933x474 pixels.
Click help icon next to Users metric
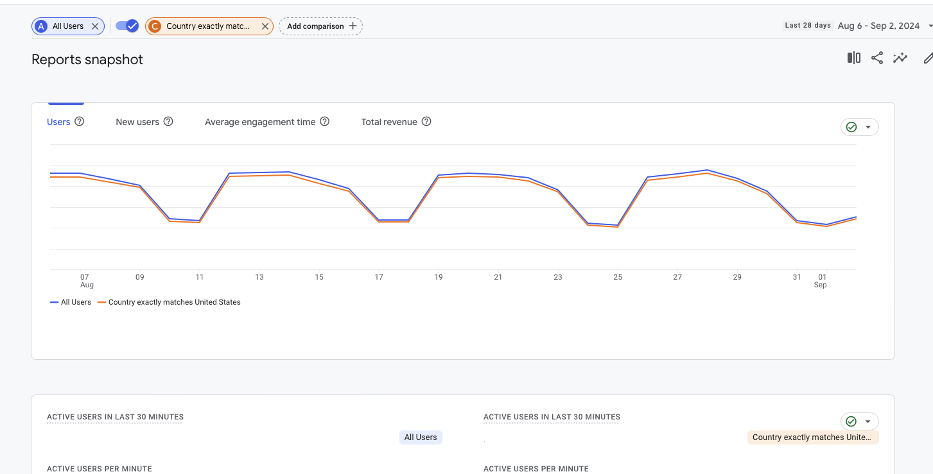coord(80,122)
